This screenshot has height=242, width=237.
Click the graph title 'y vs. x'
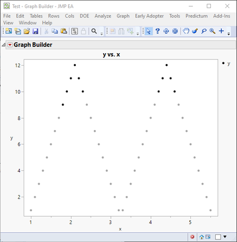112,54
